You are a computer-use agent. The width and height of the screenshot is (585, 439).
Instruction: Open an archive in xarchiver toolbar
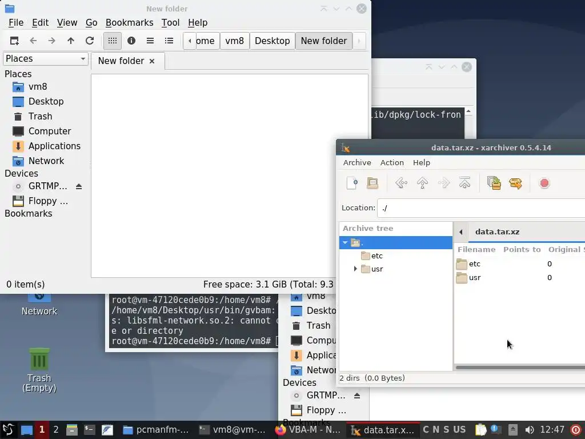[372, 183]
